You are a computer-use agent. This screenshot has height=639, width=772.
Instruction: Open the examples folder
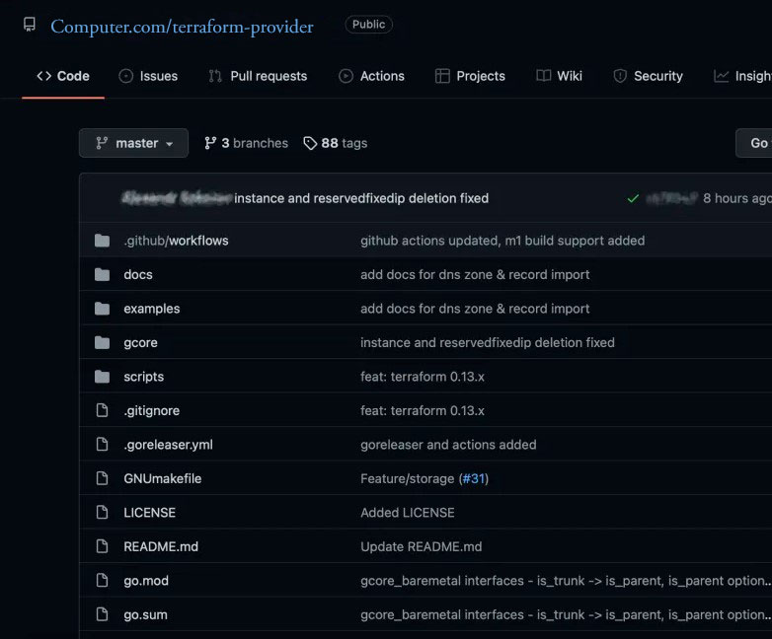(x=152, y=309)
